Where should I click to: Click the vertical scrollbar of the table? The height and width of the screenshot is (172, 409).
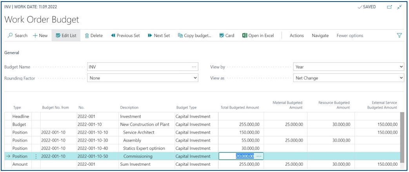click(x=402, y=138)
